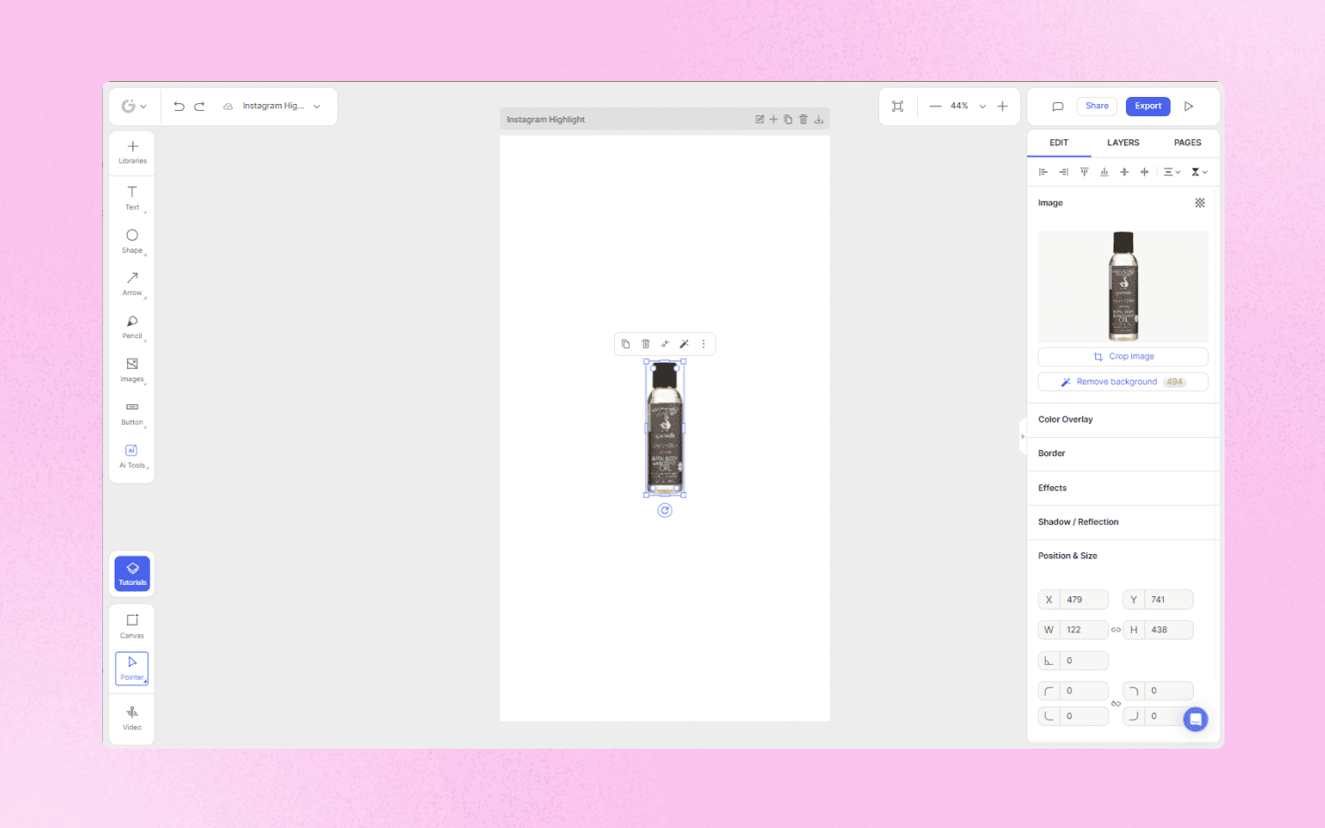Delete the bottle image via floating toolbar
Viewport: 1325px width, 828px height.
[646, 344]
